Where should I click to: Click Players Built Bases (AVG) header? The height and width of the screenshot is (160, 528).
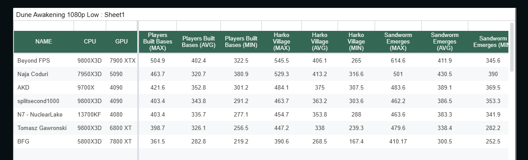[x=199, y=42]
